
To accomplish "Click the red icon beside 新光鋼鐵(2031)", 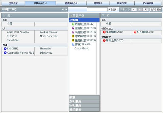I will [135, 32].
